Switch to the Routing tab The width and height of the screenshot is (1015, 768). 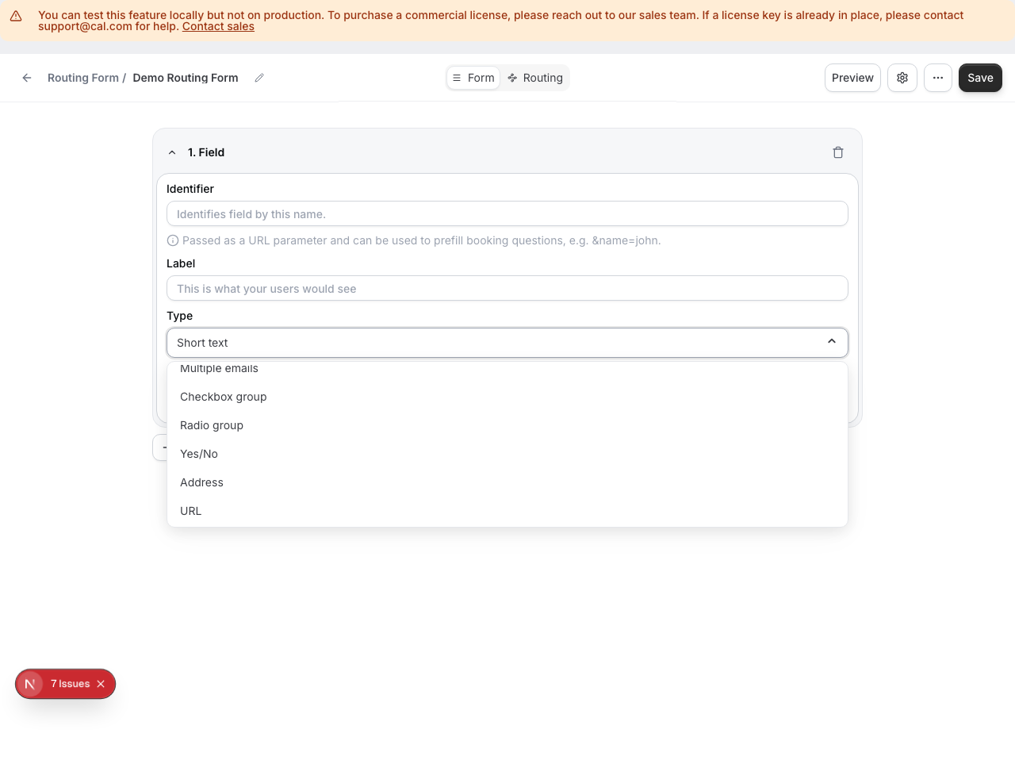(x=535, y=78)
